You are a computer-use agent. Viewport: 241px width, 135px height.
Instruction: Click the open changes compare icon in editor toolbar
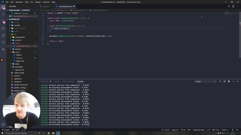(x=229, y=6)
